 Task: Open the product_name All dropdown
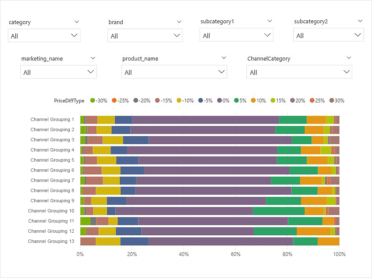tap(174, 72)
